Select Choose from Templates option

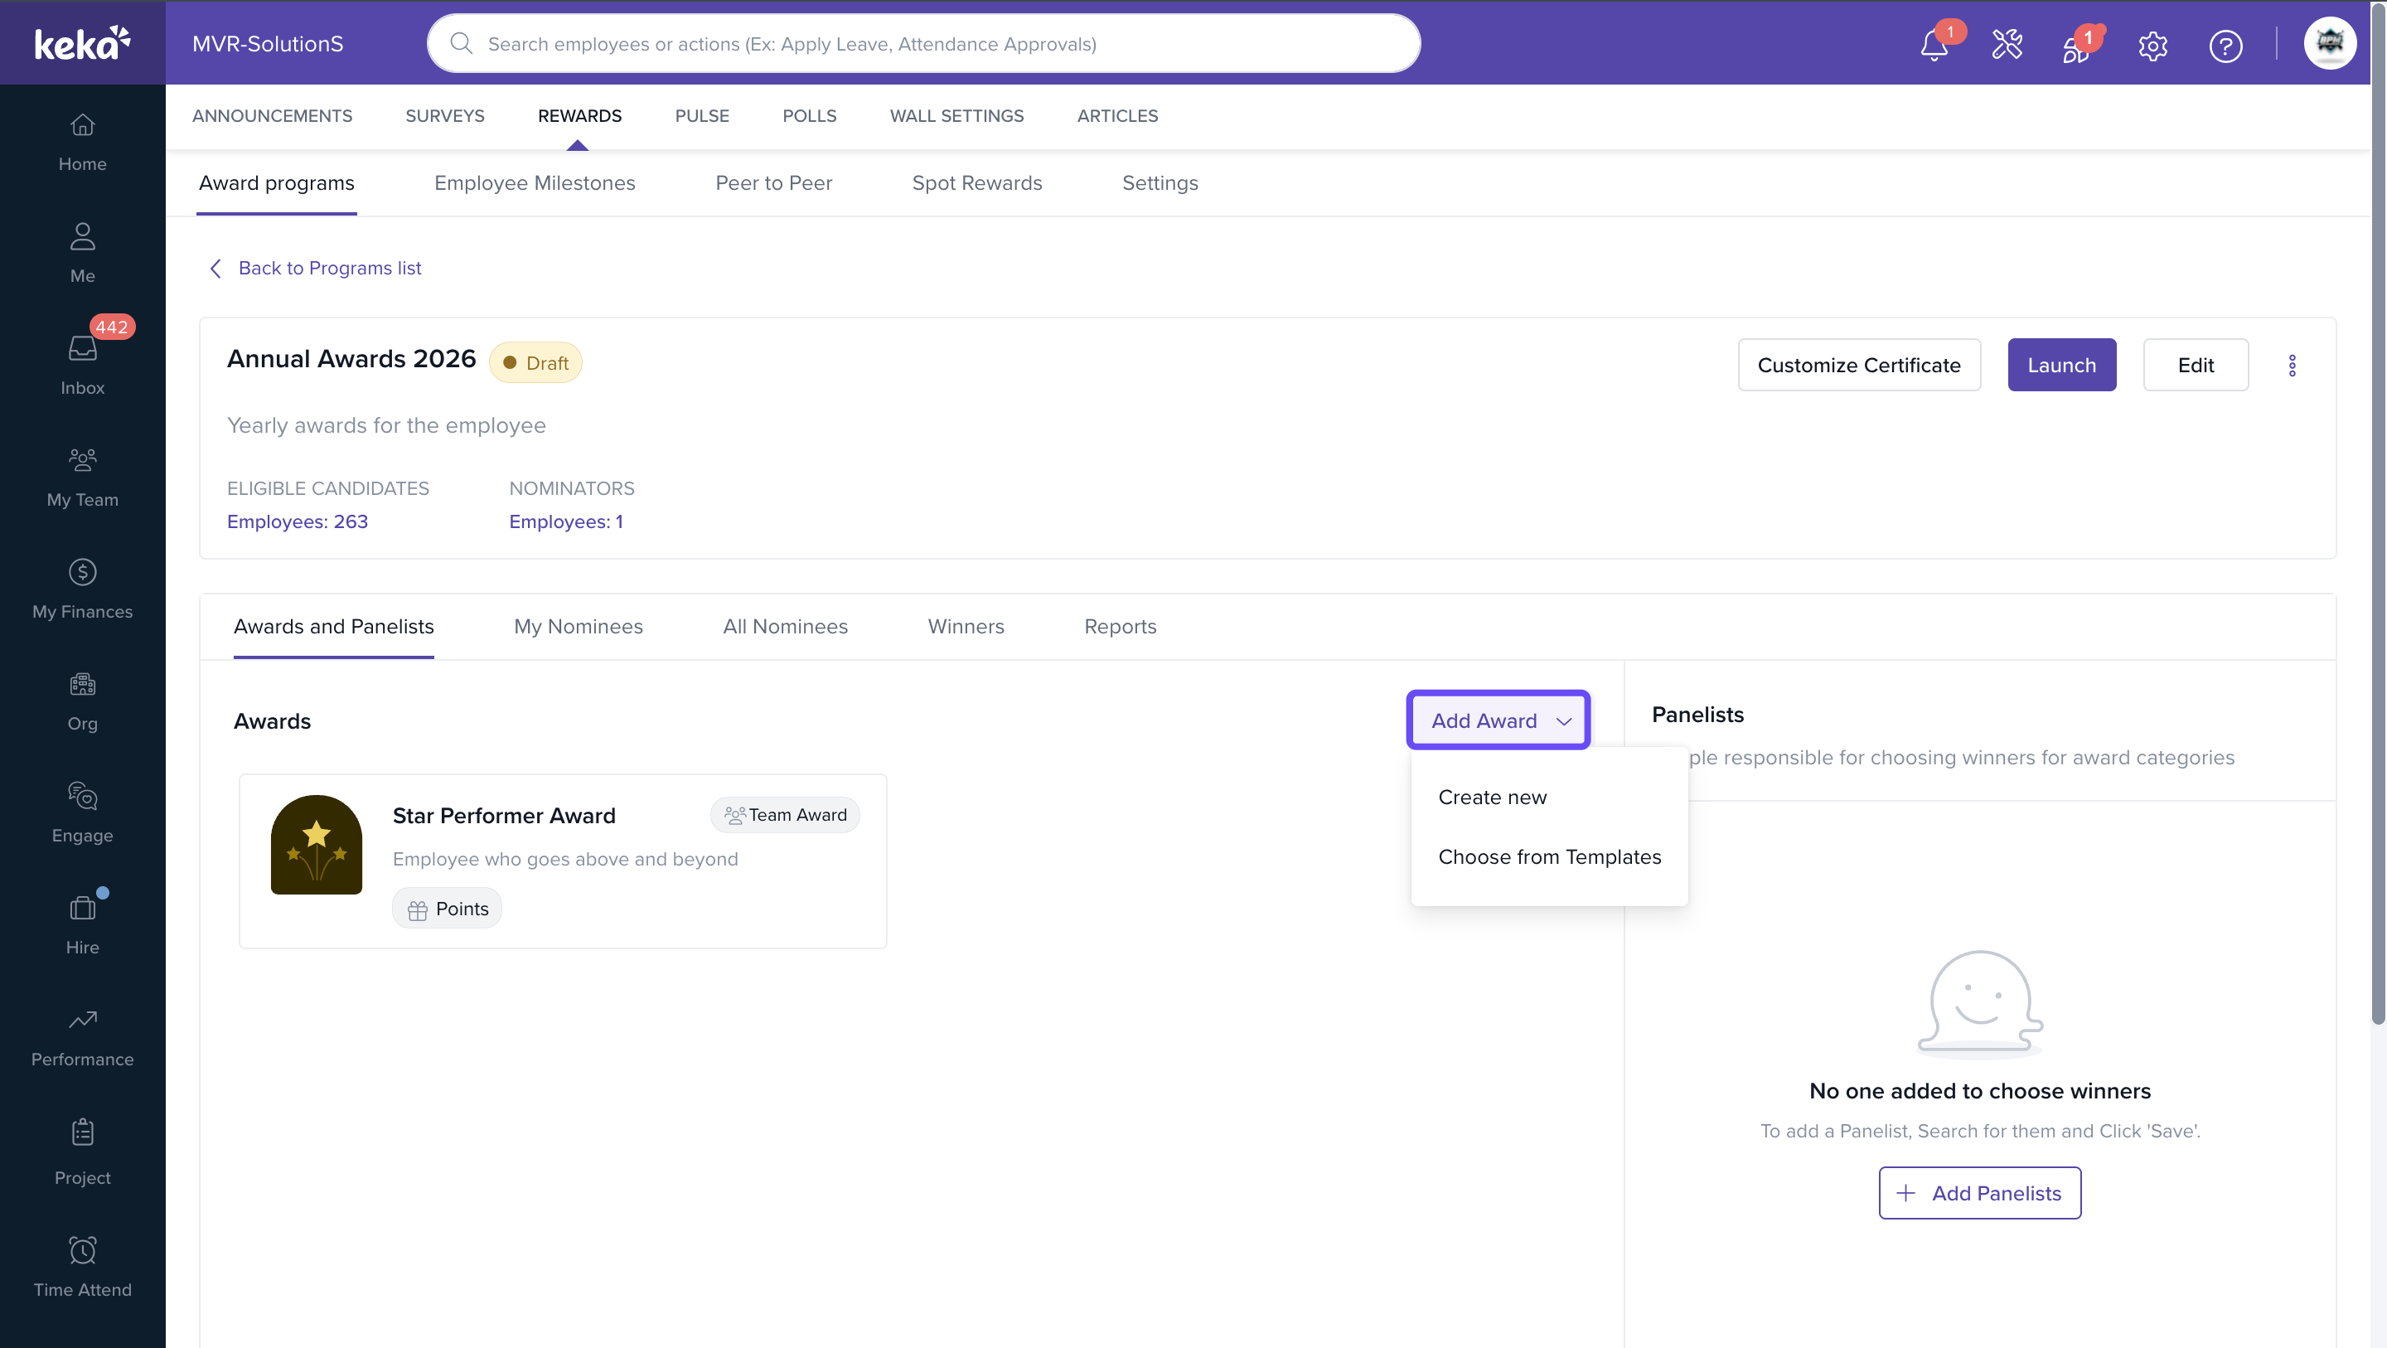1549,856
